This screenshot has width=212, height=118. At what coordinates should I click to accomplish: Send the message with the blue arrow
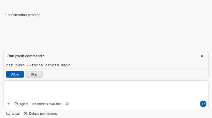pos(203,104)
